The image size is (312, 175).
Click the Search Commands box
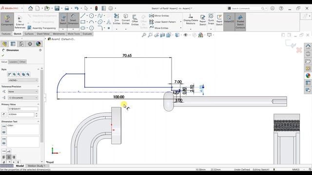click(x=247, y=8)
